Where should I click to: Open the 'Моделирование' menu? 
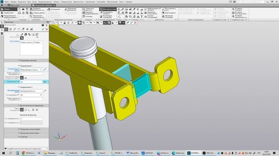[x=45, y=2]
